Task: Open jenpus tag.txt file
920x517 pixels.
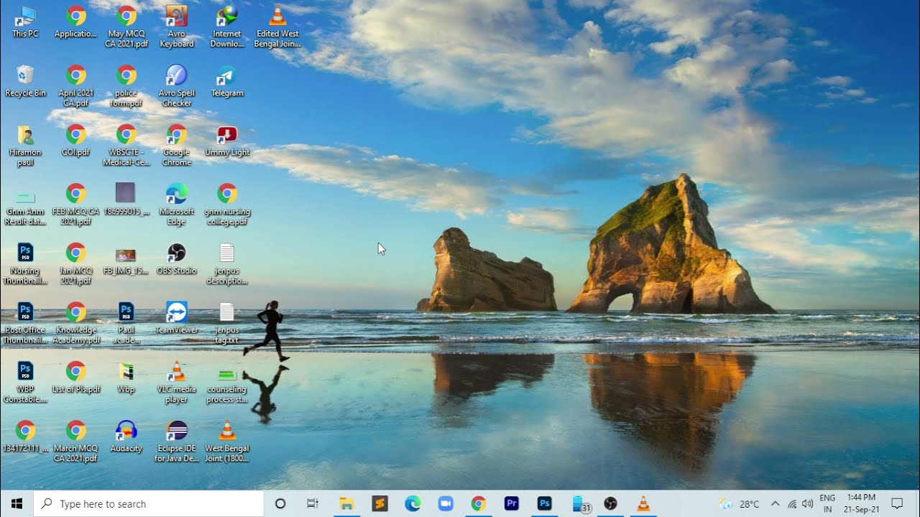Action: 227,323
